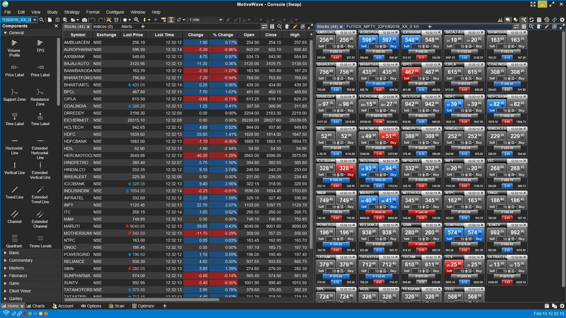Image resolution: width=566 pixels, height=318 pixels.
Task: Add a new tab in left panel
Action: coord(143,27)
